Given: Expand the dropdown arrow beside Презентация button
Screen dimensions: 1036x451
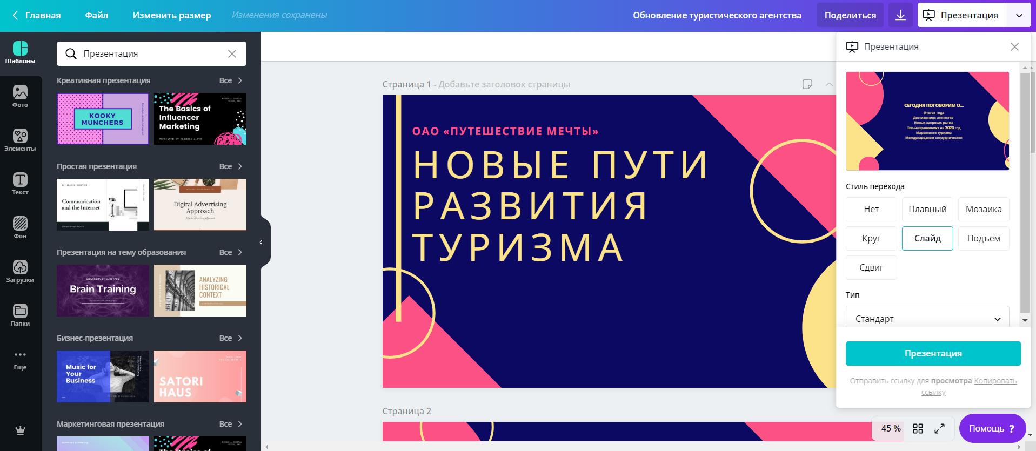Looking at the screenshot, I should coord(1019,15).
